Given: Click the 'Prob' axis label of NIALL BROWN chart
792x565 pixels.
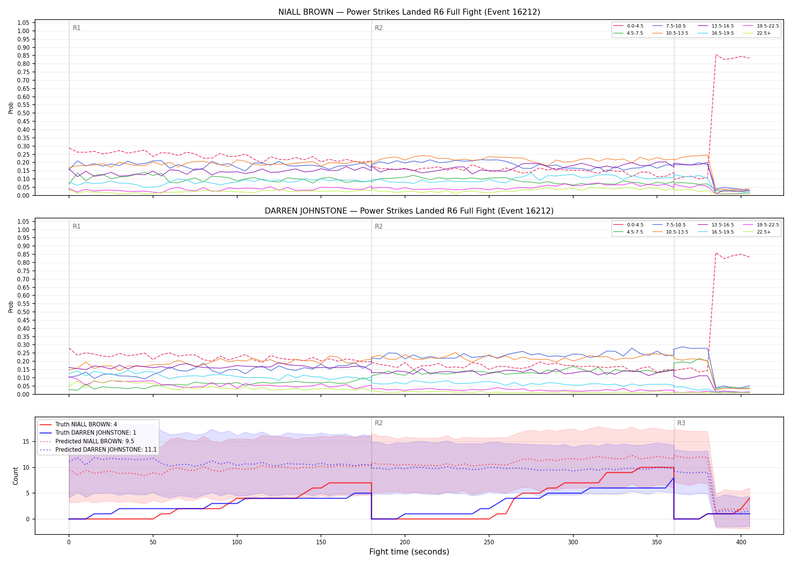Looking at the screenshot, I should [11, 108].
